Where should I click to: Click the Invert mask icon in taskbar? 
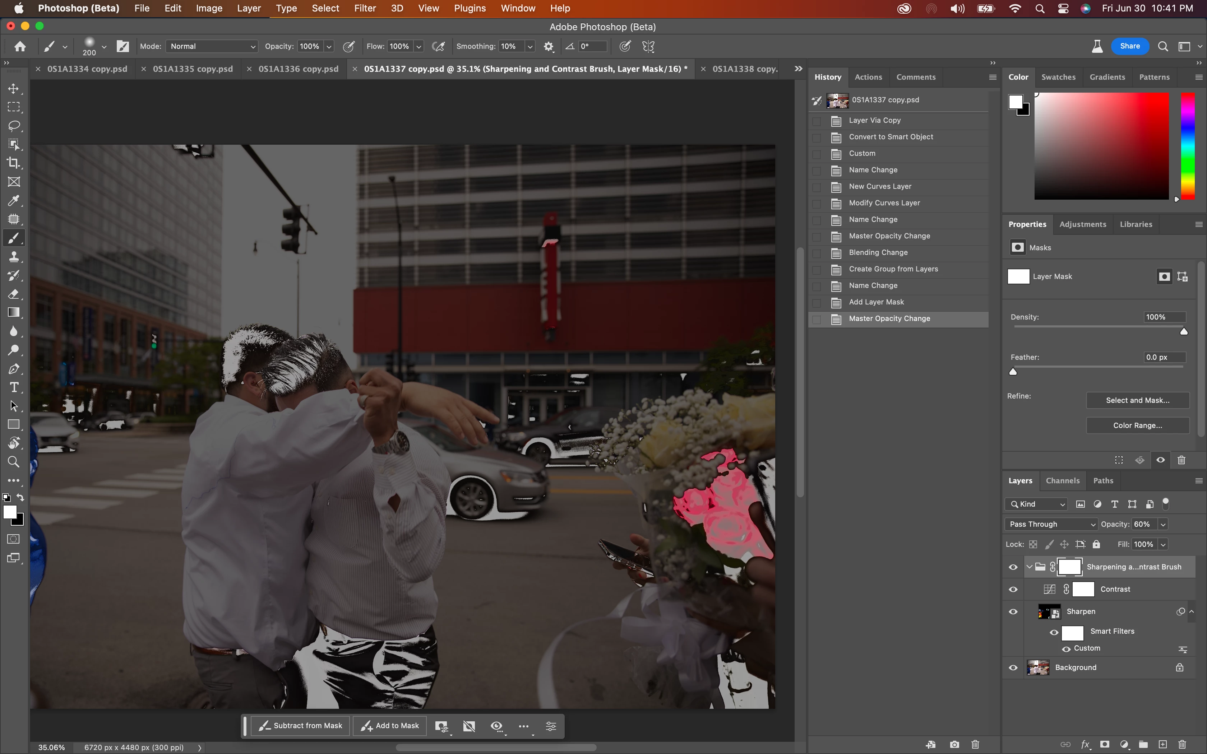pos(469,726)
